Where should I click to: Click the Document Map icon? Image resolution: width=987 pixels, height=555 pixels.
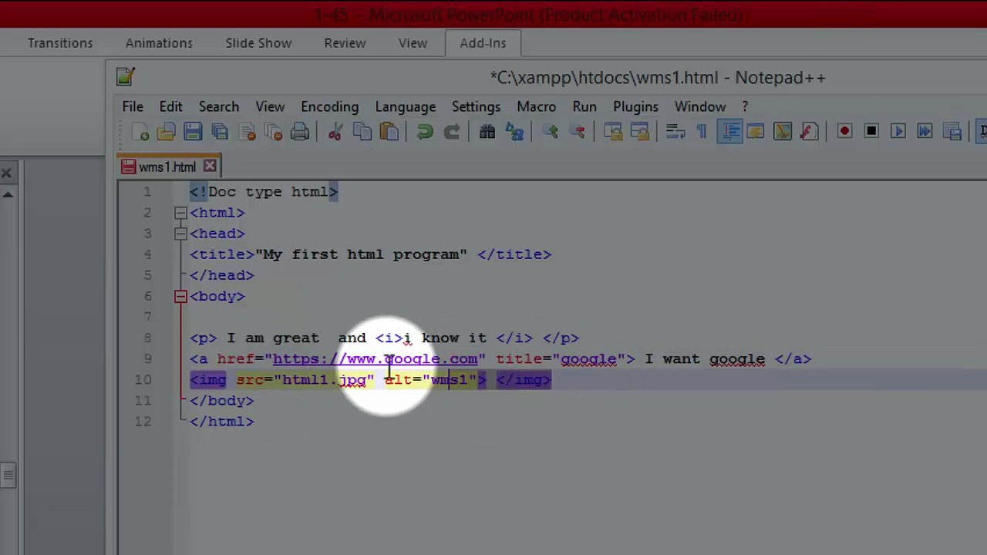point(782,132)
